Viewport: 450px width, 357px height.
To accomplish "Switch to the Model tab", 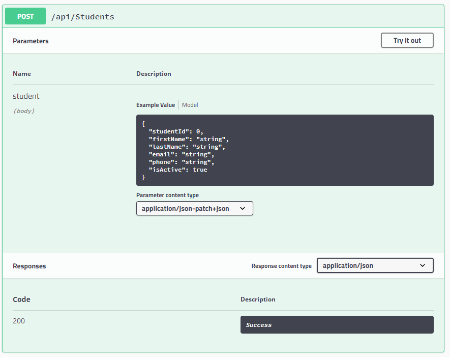I will 190,105.
